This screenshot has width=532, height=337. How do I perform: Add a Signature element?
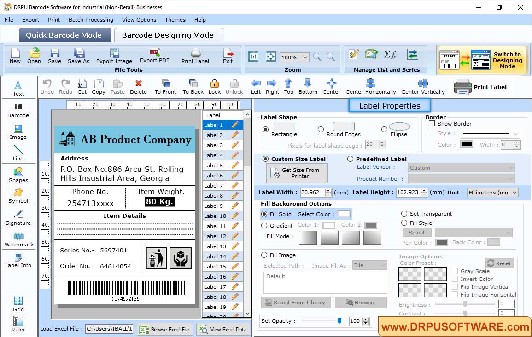(x=18, y=218)
